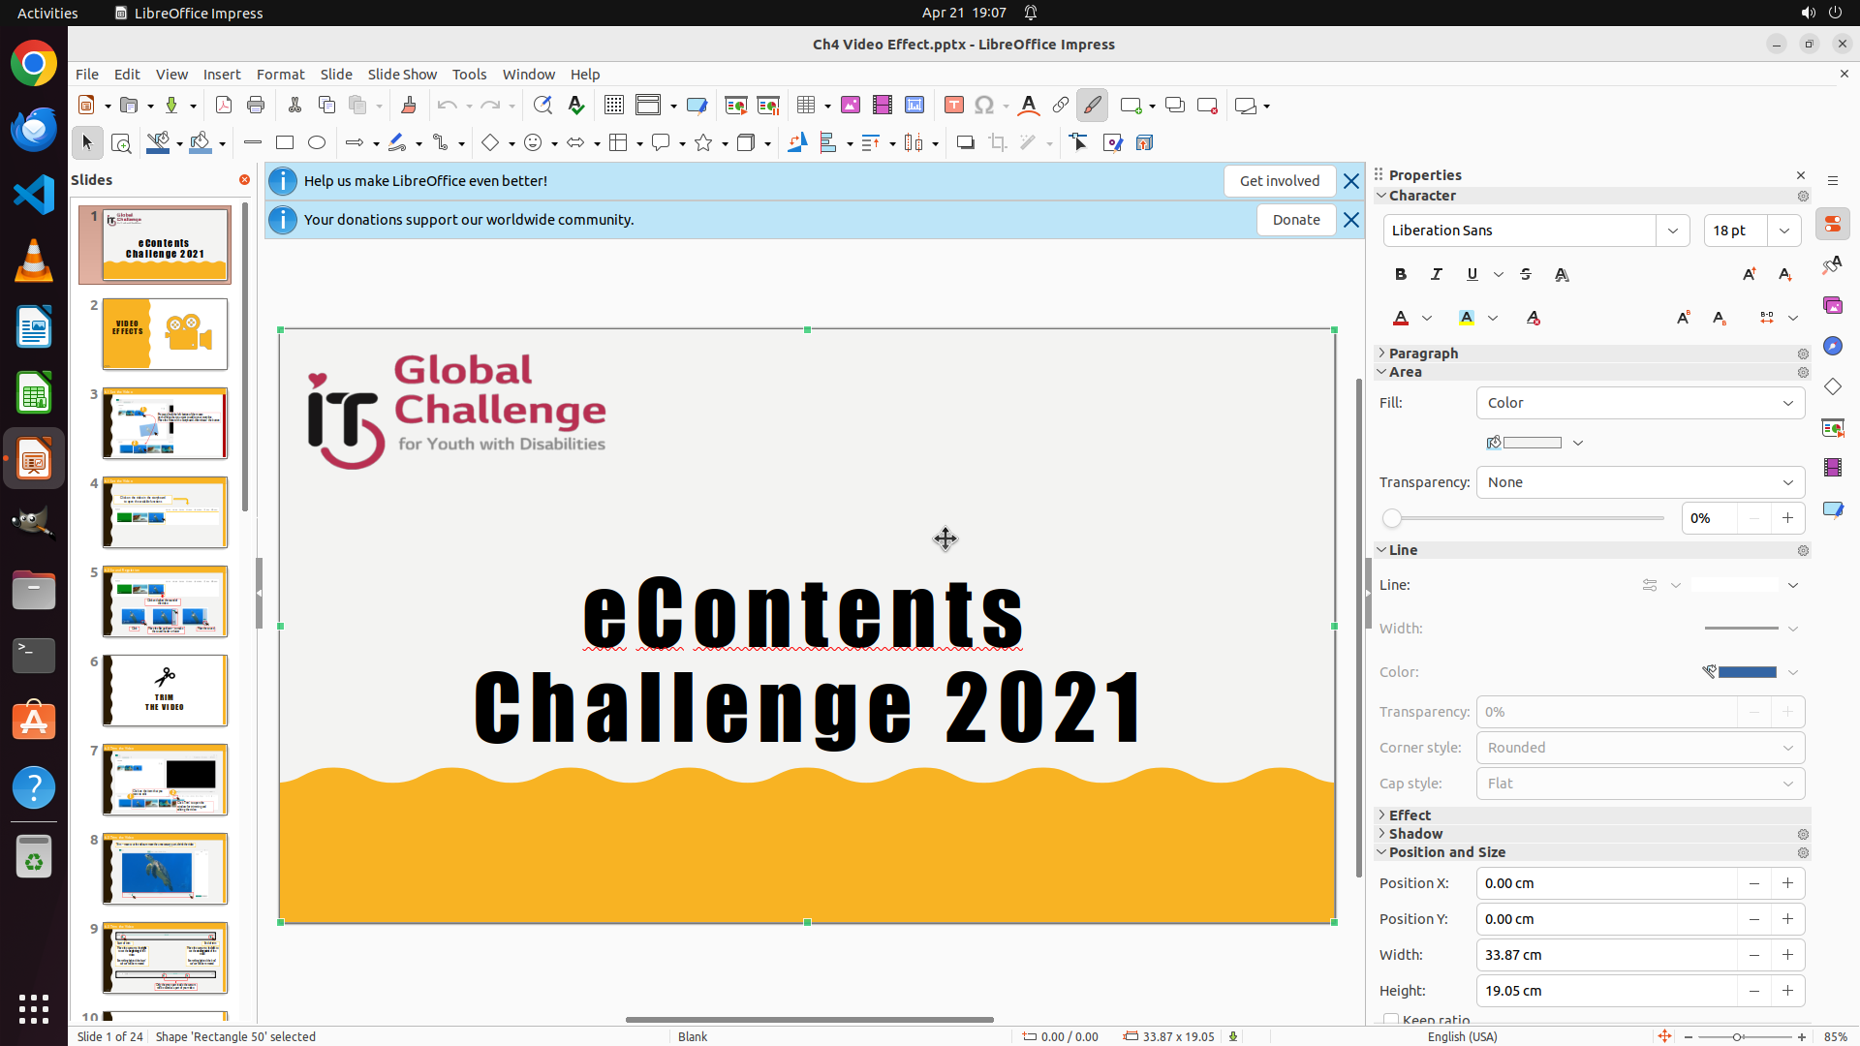Expand the Paragraph section
The height and width of the screenshot is (1046, 1860).
coord(1422,354)
